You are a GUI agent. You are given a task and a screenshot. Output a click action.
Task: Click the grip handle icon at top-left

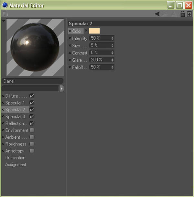click(5, 14)
